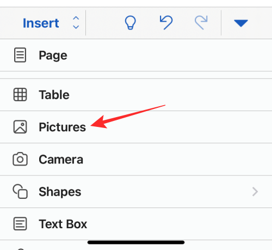
Task: Tap the lightbulb Tell Me icon
Action: click(x=130, y=23)
